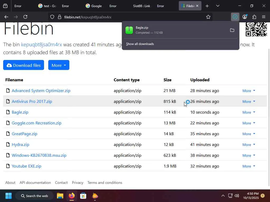Viewport: 270px width, 202px height.
Task: Switch to the Slot88 : Link tab
Action: point(142,6)
